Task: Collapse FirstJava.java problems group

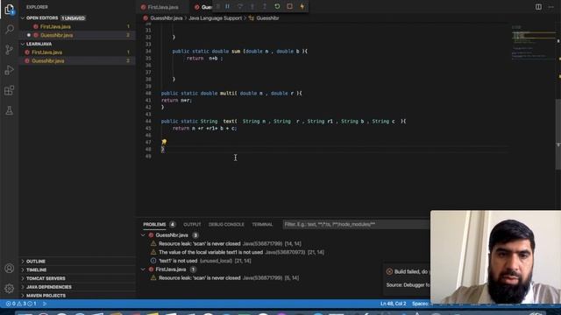Action: [x=143, y=269]
